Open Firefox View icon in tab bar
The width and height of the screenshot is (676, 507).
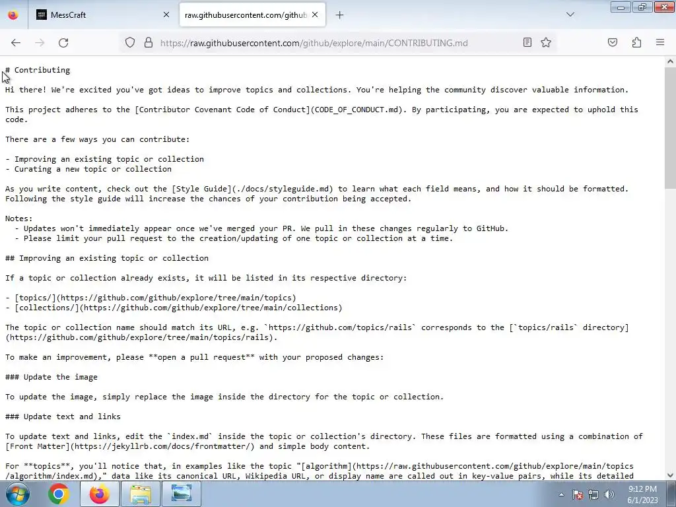click(x=13, y=15)
